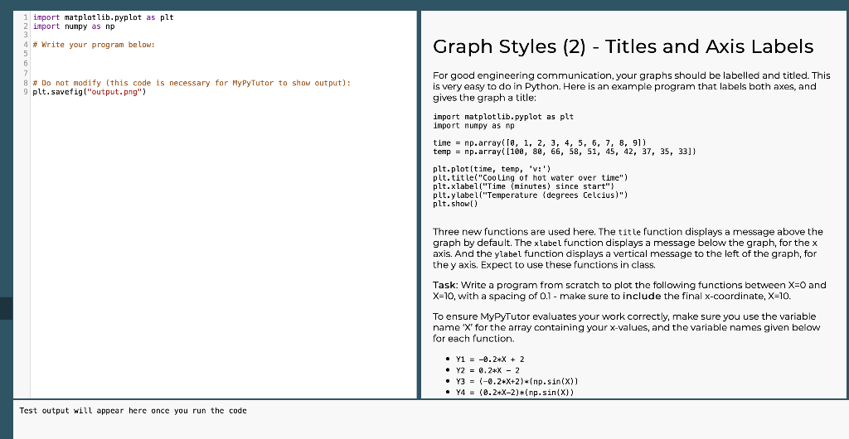Click line number 1 in the gutter

[26, 17]
